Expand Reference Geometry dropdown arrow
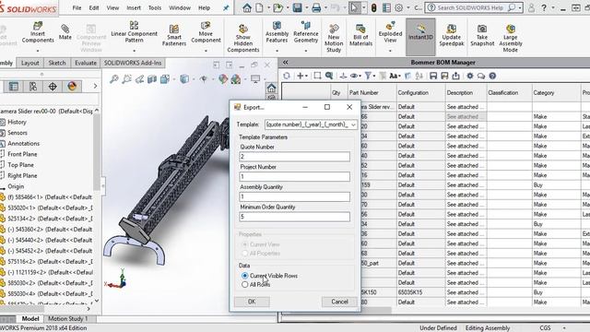 (305, 51)
